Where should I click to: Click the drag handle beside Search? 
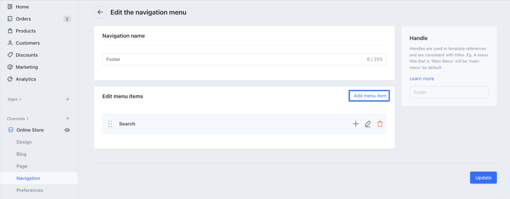(x=110, y=124)
